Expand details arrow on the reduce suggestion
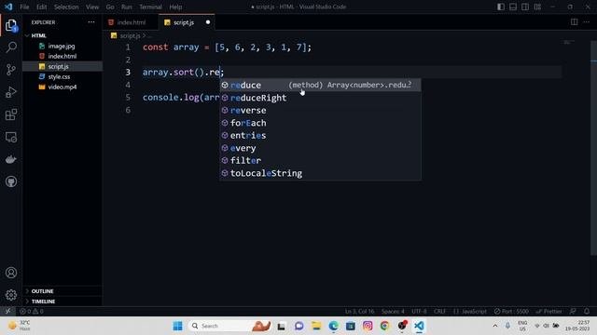597x335 pixels. tap(410, 84)
